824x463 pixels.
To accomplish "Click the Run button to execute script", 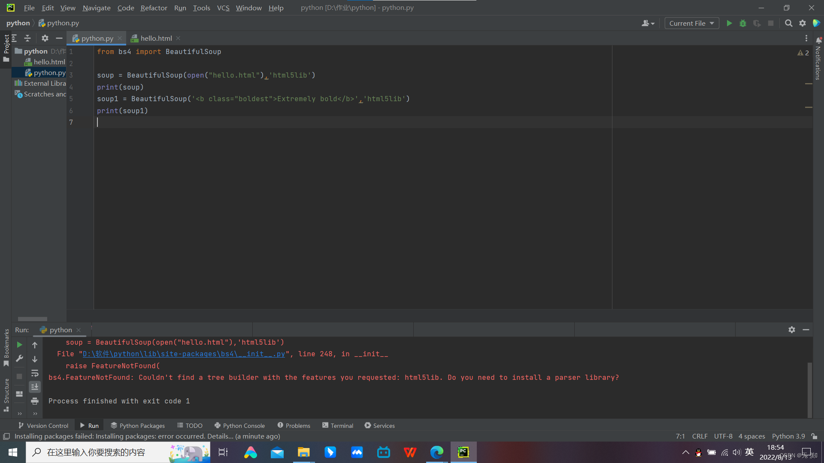I will (729, 23).
